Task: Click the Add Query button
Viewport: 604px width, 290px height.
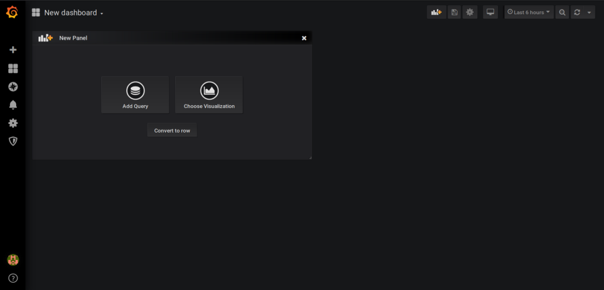Action: point(135,94)
